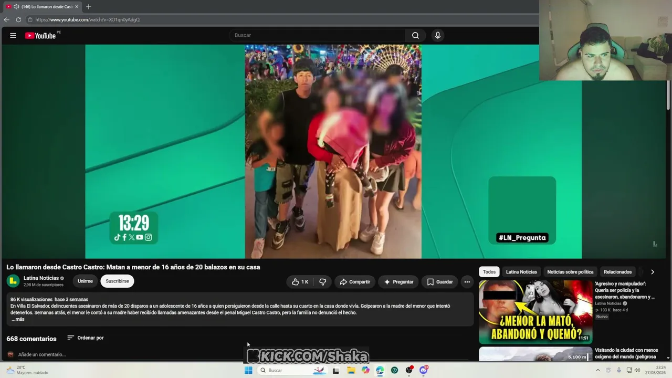Click the YouTube search box
This screenshot has height=378, width=672.
317,35
